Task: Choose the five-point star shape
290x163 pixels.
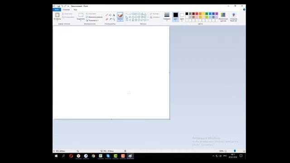Action: tap(133, 20)
